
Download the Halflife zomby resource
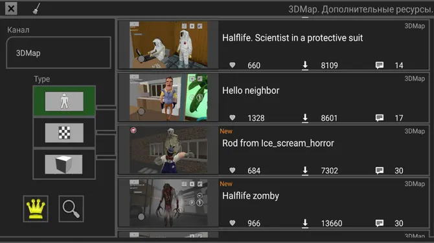305,223
